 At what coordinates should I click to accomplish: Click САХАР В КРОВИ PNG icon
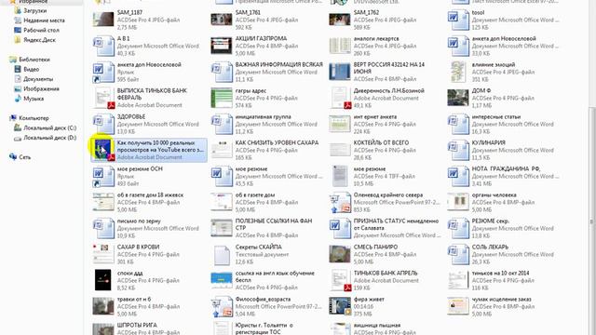tap(103, 254)
